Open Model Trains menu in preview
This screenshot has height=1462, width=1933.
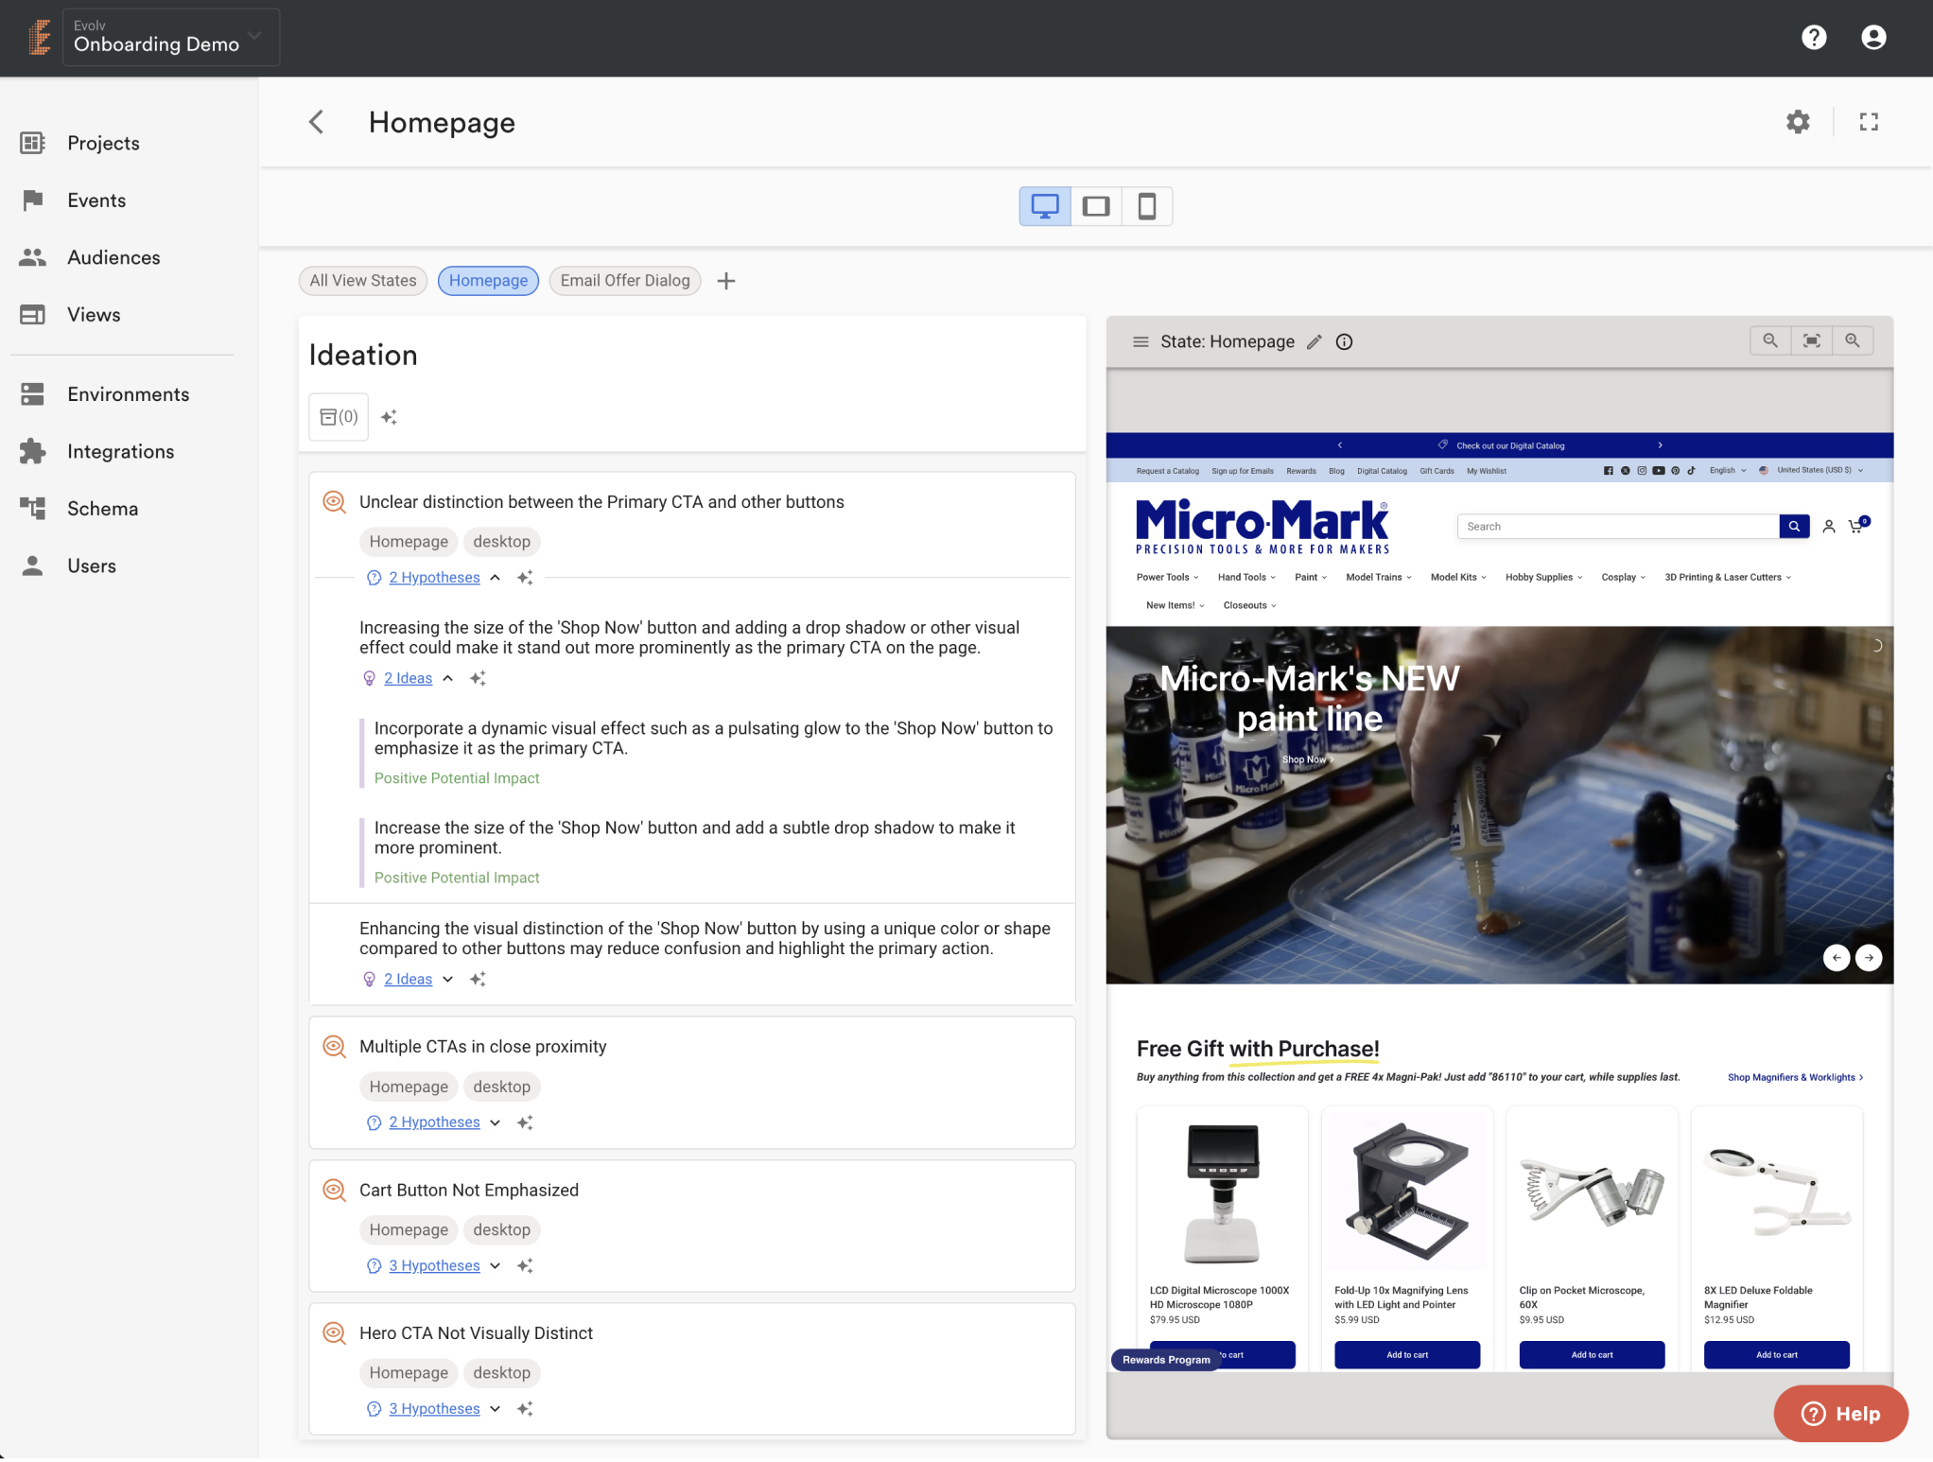(x=1378, y=578)
